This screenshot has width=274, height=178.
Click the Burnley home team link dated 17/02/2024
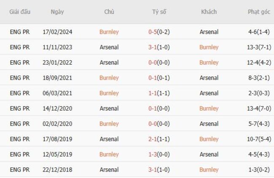pyautogui.click(x=109, y=32)
